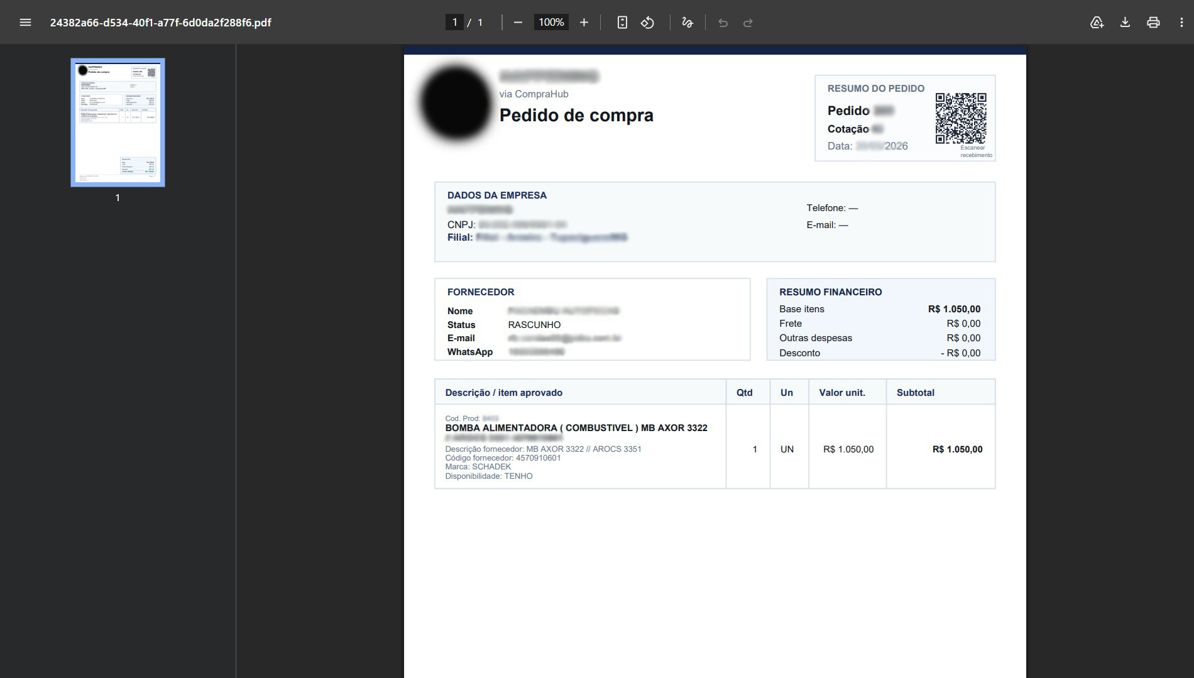The image size is (1194, 678).
Task: Click the current page number field
Action: [454, 23]
